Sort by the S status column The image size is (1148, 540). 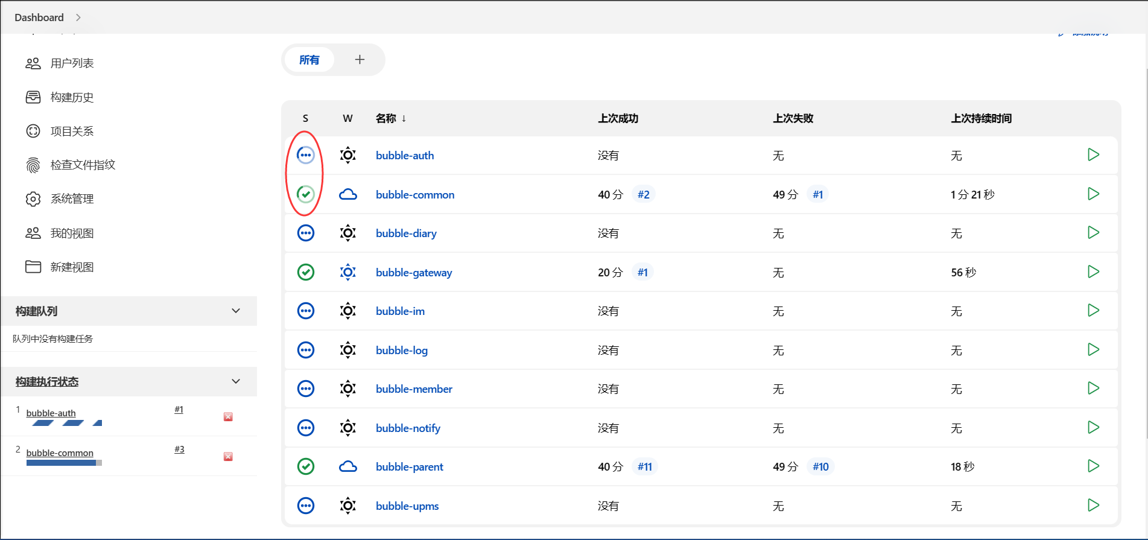tap(305, 118)
